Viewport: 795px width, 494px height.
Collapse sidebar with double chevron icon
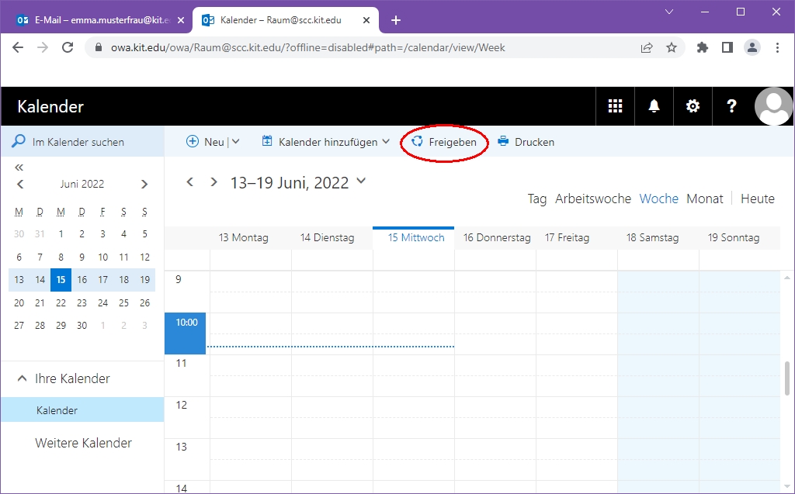19,168
